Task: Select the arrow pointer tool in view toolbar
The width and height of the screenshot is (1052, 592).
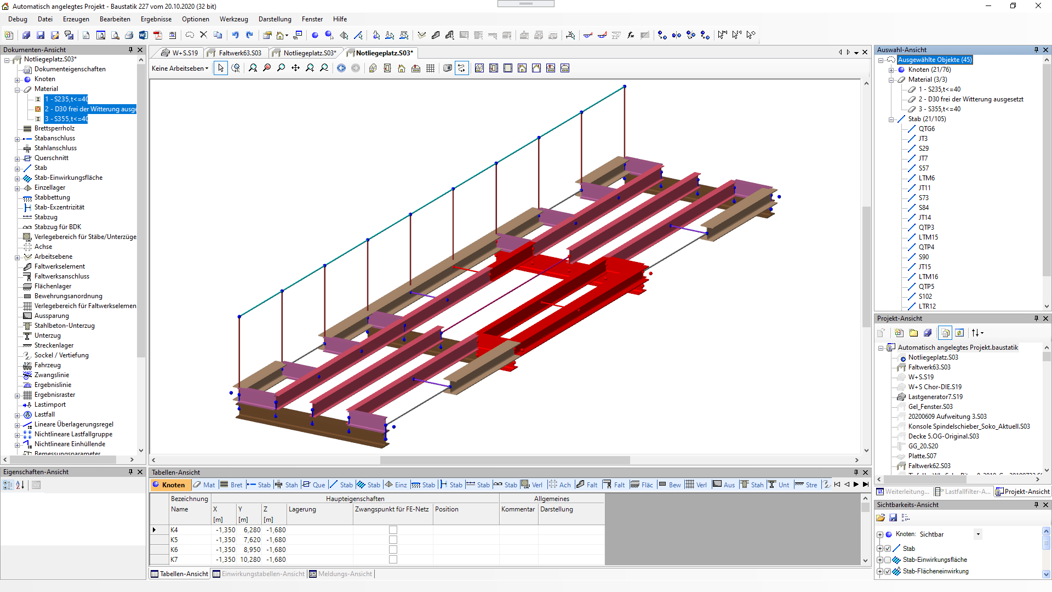Action: pos(221,68)
